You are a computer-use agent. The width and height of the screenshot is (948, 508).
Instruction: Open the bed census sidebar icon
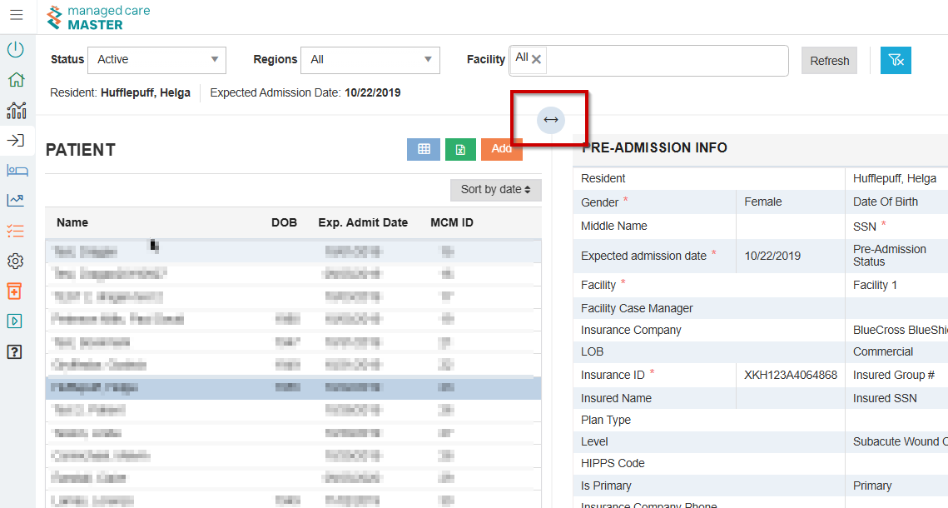pyautogui.click(x=17, y=171)
